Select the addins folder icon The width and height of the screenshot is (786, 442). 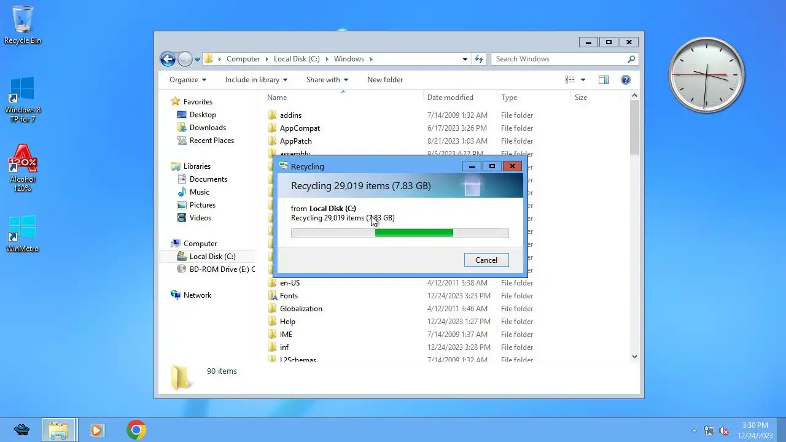click(x=273, y=115)
